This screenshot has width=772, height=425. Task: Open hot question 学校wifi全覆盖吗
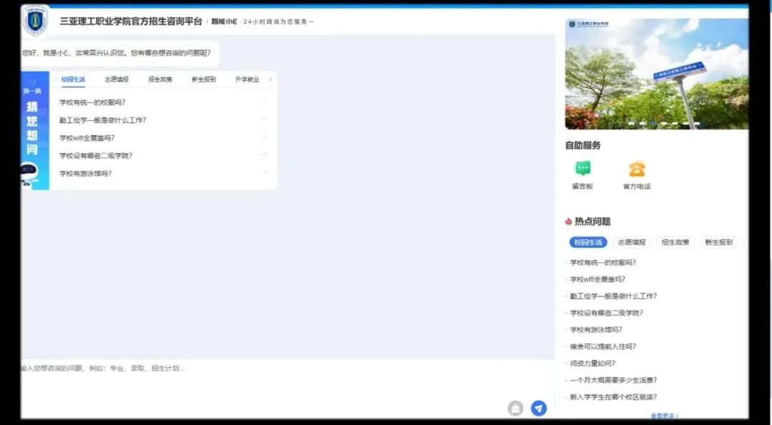click(598, 279)
